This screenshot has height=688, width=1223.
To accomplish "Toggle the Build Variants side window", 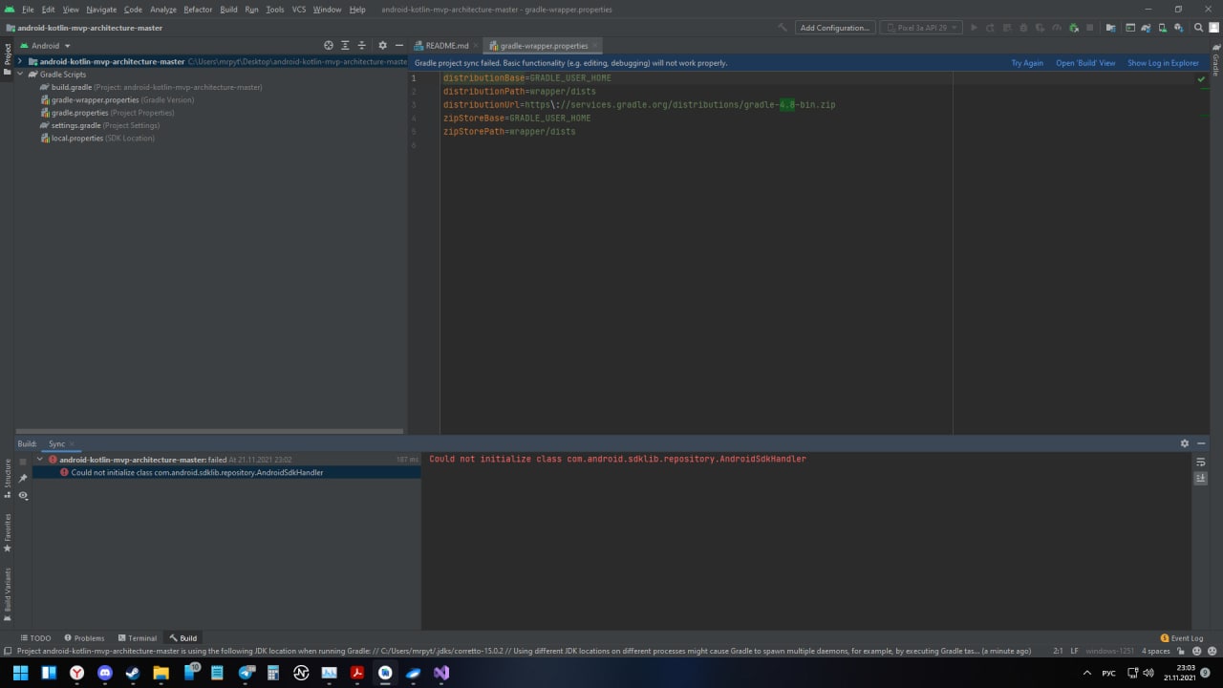I will (x=7, y=594).
